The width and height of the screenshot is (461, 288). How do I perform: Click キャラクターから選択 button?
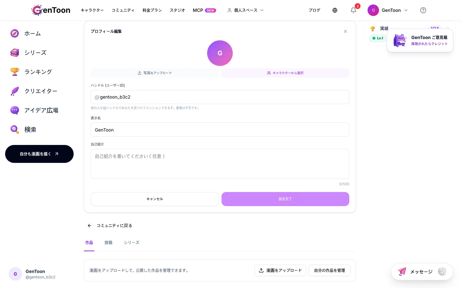coord(285,73)
